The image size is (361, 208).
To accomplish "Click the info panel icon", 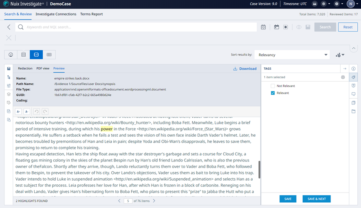I will tap(353, 69).
